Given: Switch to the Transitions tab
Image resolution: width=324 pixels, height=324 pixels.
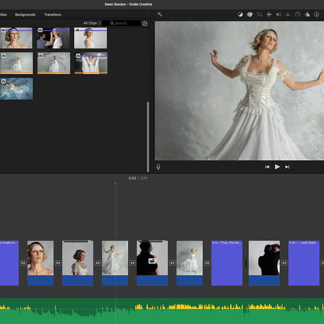Looking at the screenshot, I should (53, 14).
